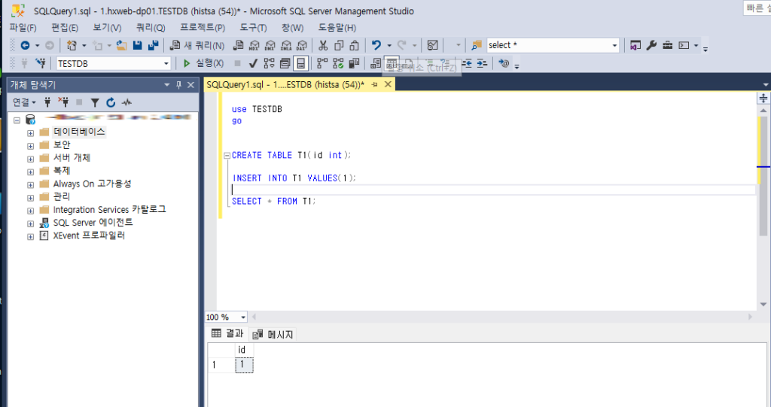771x407 pixels.
Task: Click the Parse checkmark icon
Action: 253,63
